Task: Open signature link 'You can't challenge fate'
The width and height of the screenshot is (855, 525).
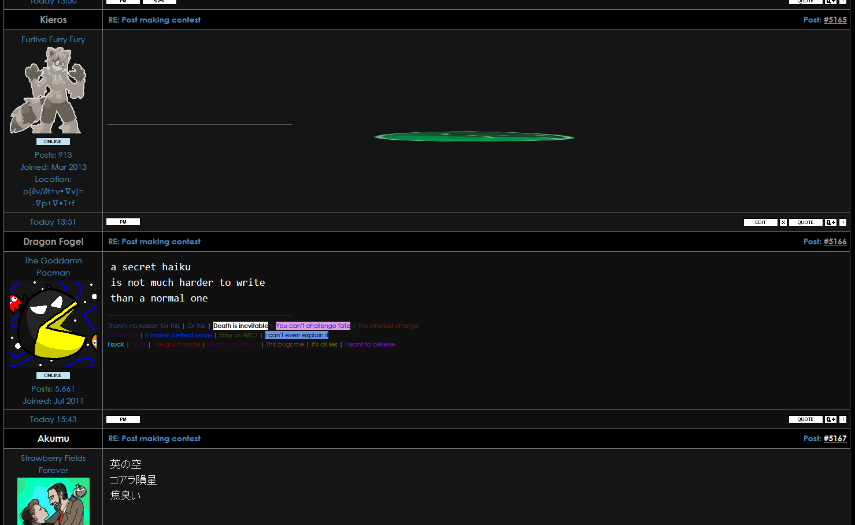Action: [x=313, y=326]
